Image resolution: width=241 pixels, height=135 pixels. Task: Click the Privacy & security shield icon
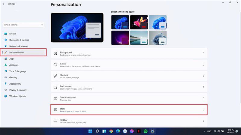pyautogui.click(x=6, y=90)
